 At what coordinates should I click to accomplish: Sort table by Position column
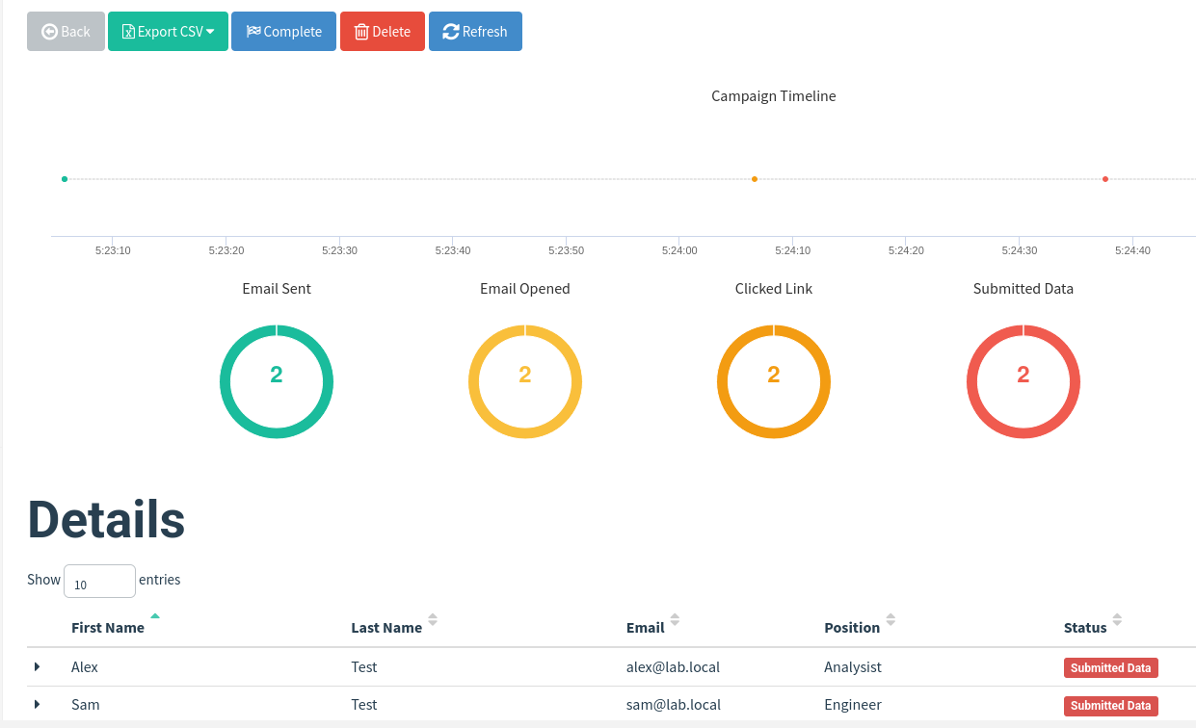852,627
